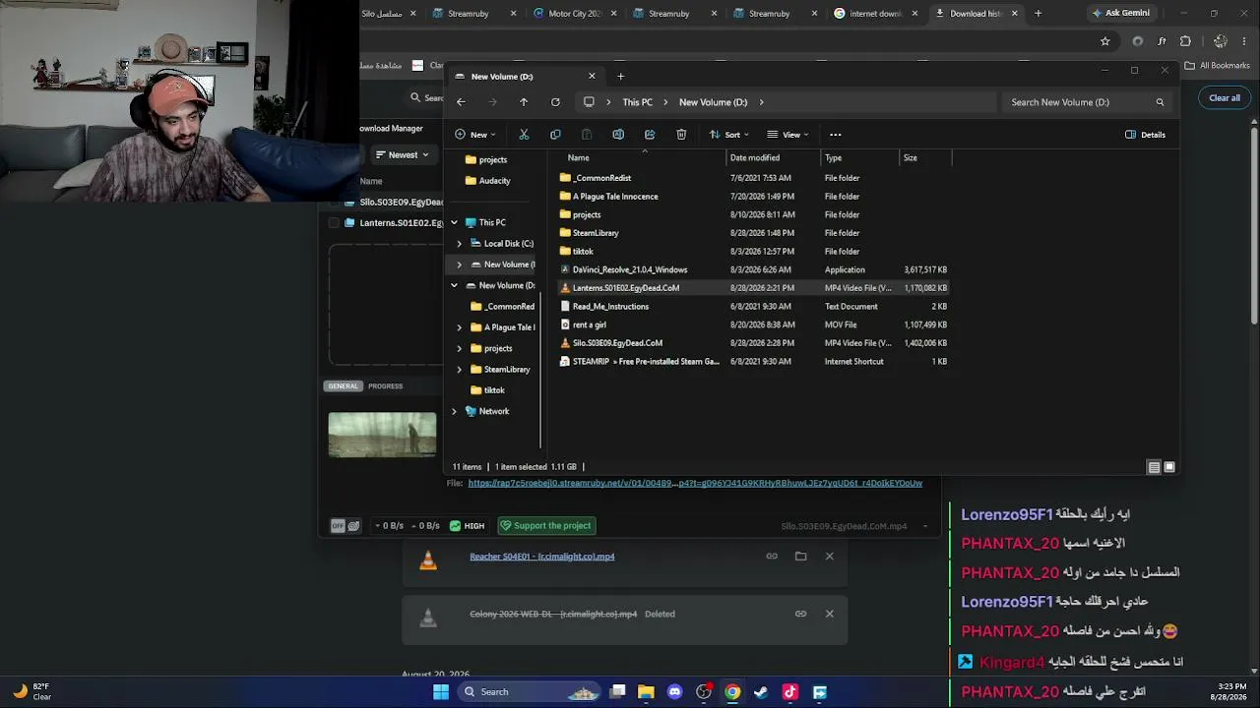Toggle the OFF switch in download manager
The width and height of the screenshot is (1260, 708).
[x=338, y=526]
